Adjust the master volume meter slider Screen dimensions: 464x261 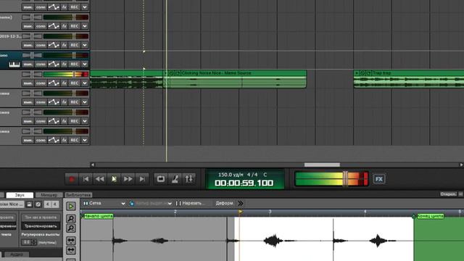coord(345,179)
